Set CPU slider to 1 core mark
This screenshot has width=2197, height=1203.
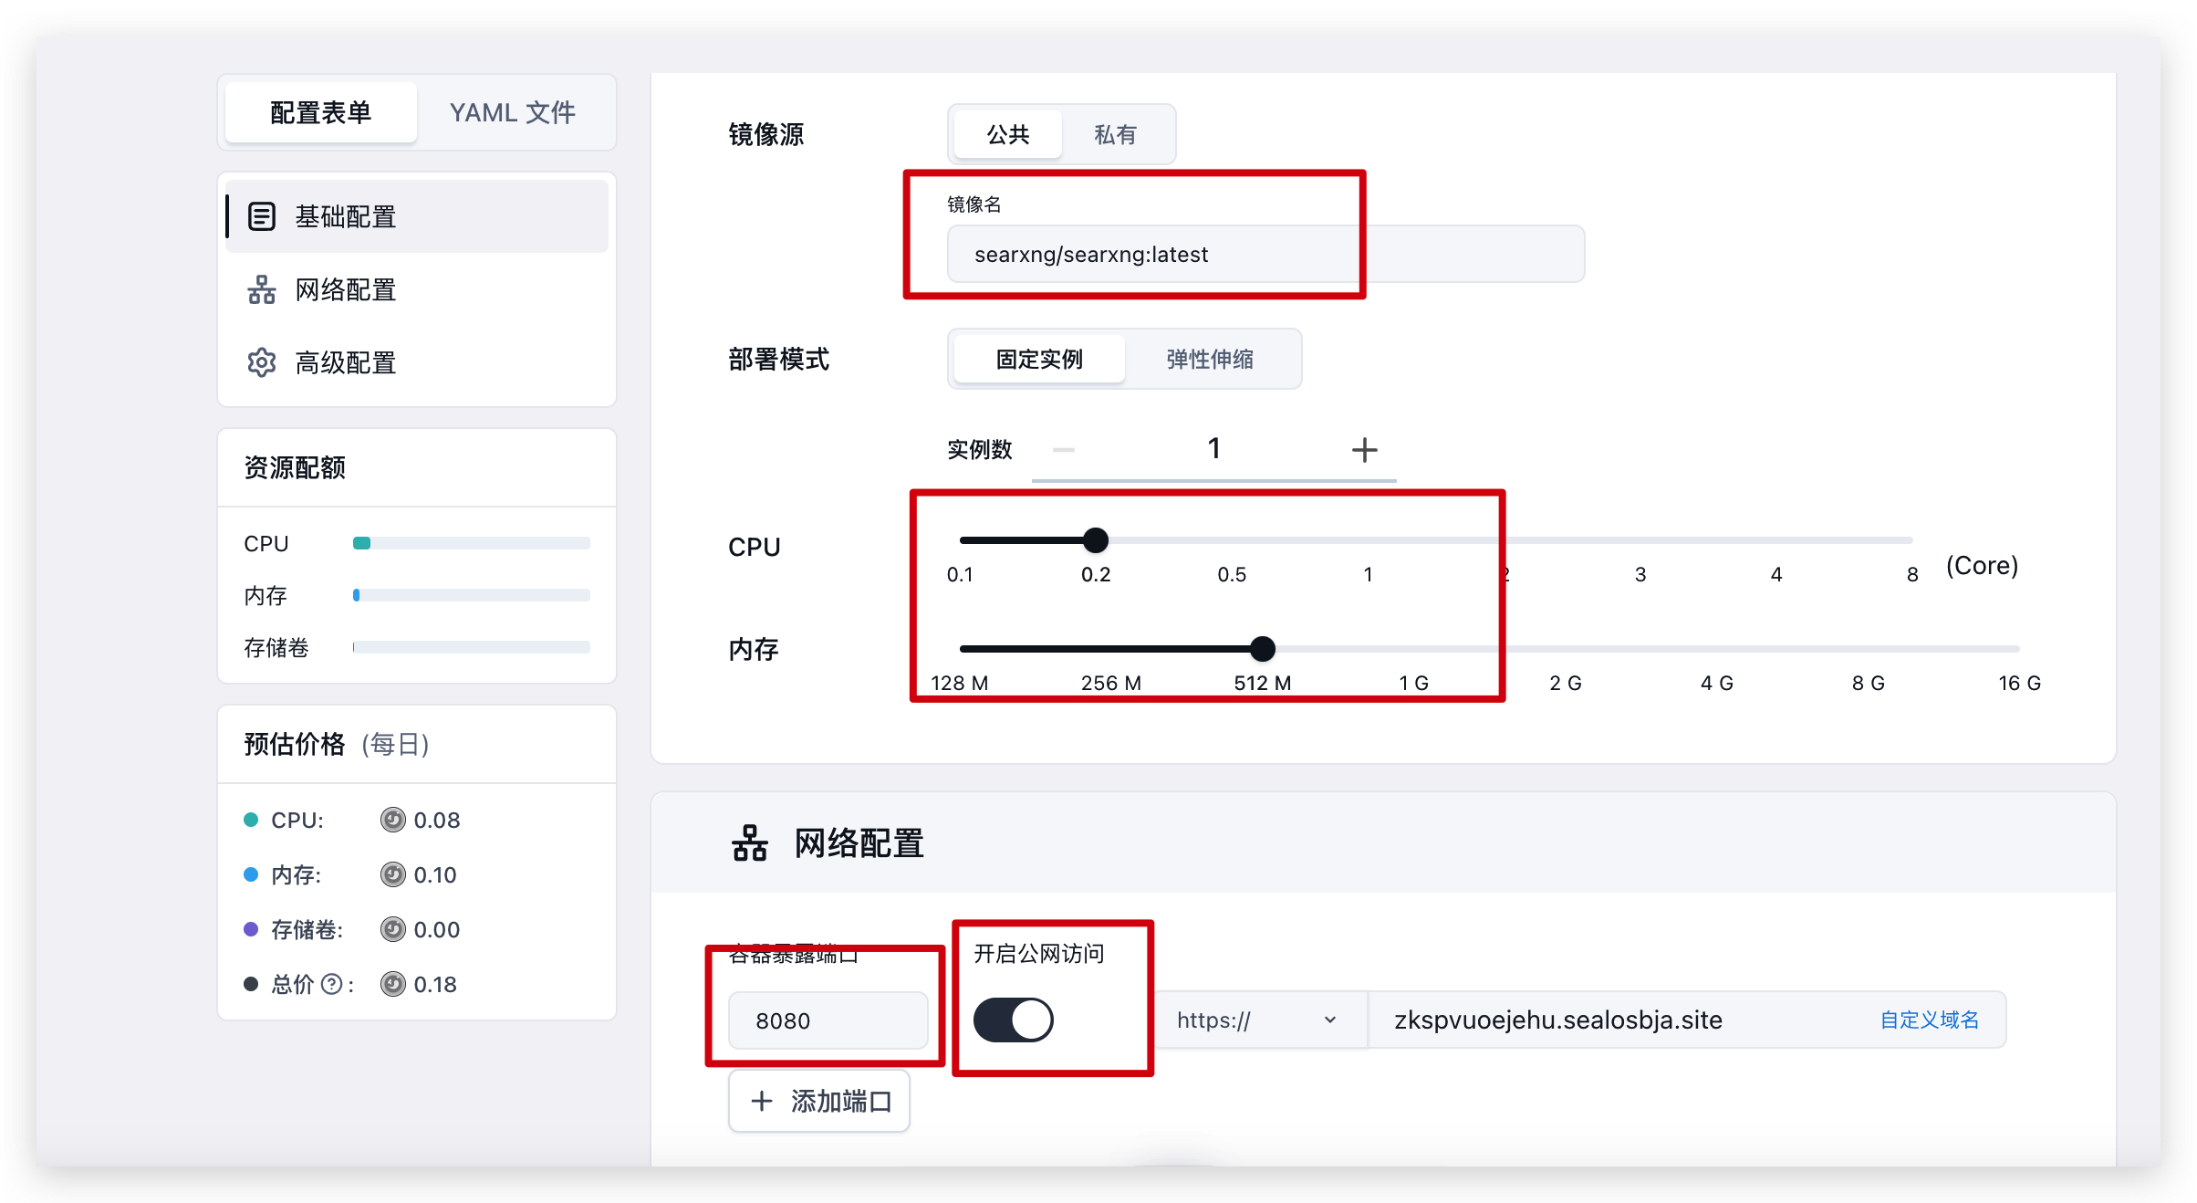tap(1368, 540)
